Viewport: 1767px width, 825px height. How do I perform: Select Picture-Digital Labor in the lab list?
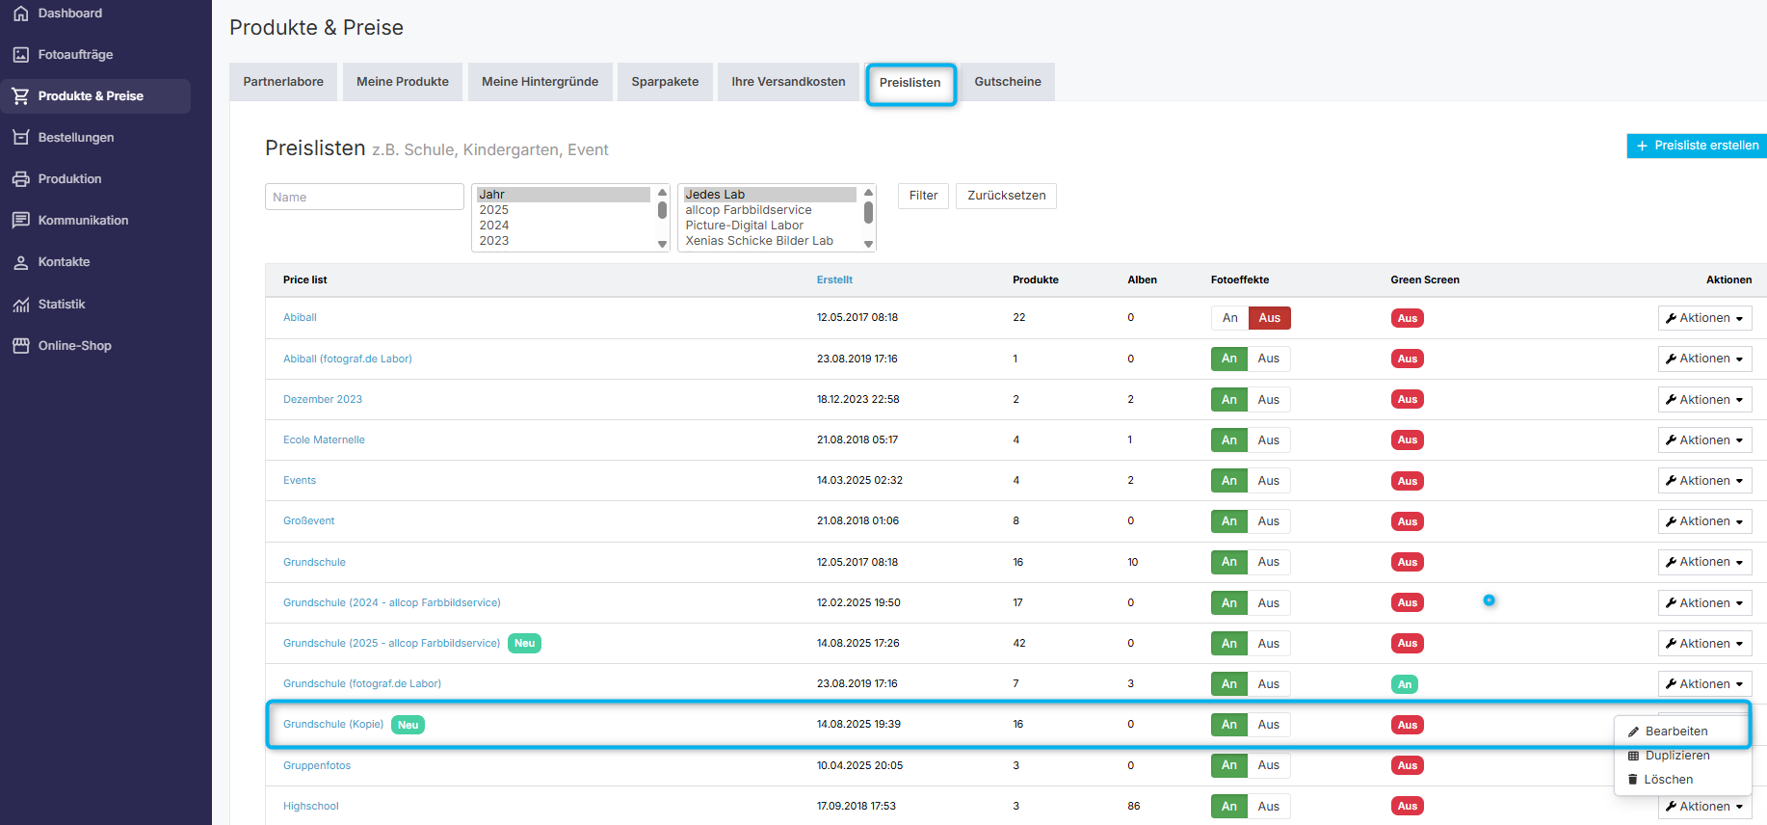pyautogui.click(x=769, y=226)
